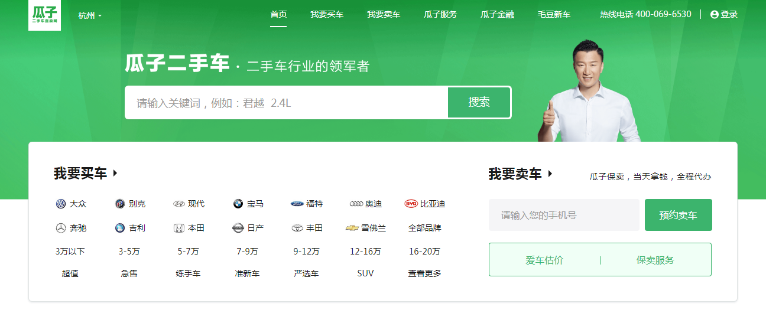
Task: Click the Guazi logo at top left
Action: 44,15
